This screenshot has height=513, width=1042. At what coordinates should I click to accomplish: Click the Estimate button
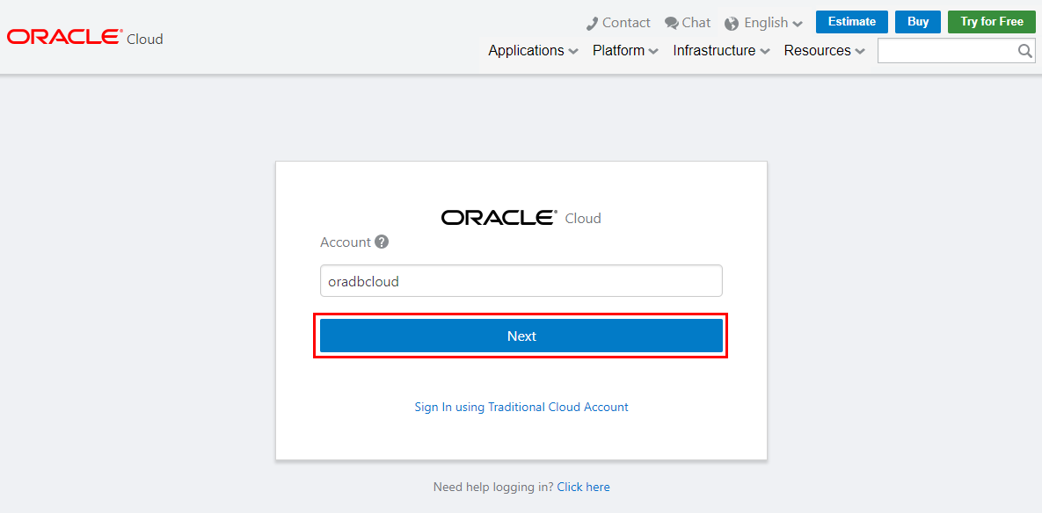[x=851, y=22]
